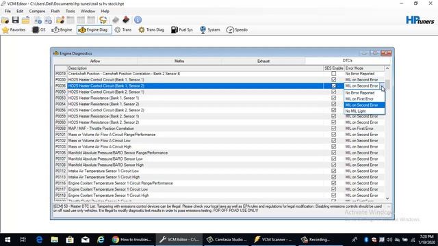
Task: Choose No MIL Light option
Action: tap(365, 111)
